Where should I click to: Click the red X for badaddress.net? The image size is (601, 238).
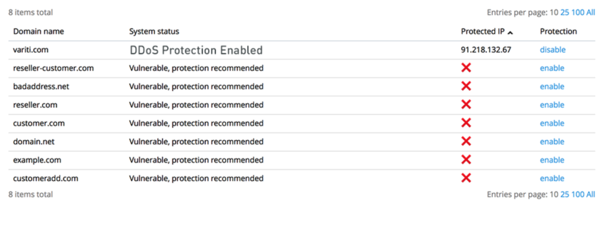466,87
